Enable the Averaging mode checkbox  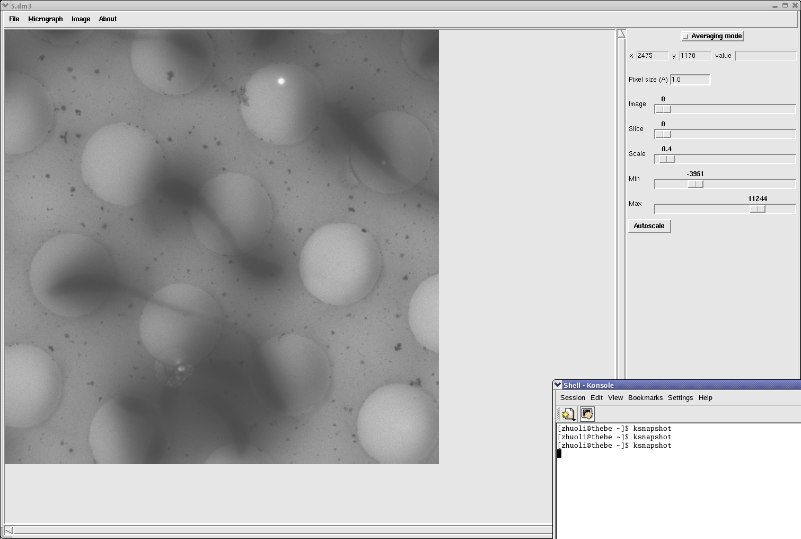pos(685,37)
